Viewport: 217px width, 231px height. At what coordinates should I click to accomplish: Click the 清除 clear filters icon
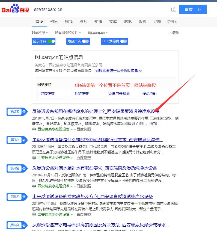[171, 33]
